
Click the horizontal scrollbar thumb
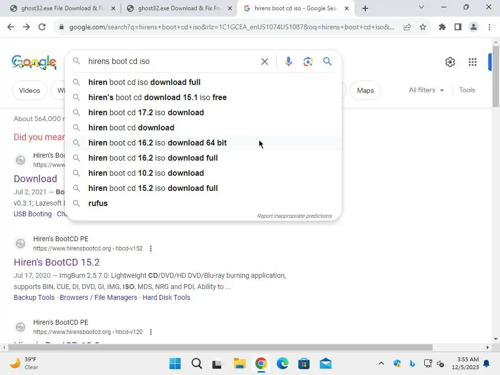(220, 347)
